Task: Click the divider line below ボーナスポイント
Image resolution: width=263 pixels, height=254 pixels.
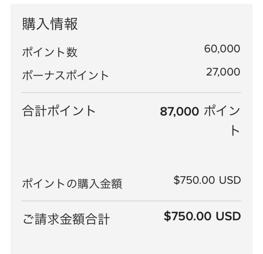Action: pyautogui.click(x=132, y=93)
